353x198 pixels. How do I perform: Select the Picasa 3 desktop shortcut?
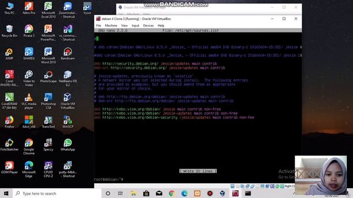(x=29, y=31)
